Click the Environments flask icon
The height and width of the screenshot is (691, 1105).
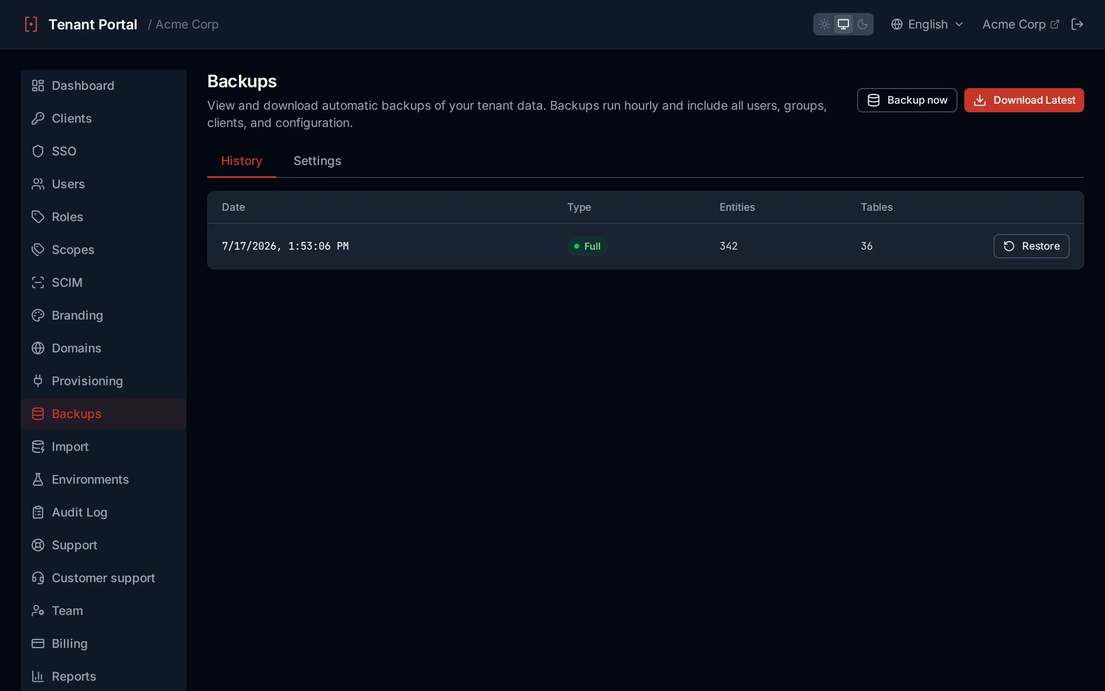pos(38,479)
